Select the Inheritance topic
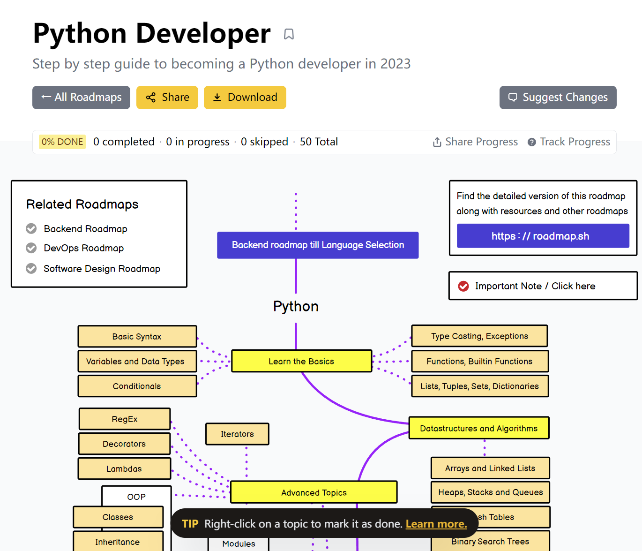Image resolution: width=642 pixels, height=551 pixels. (x=118, y=542)
